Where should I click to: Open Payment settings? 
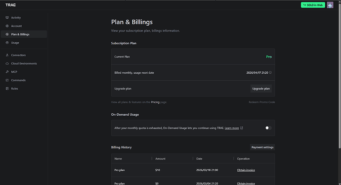click(x=262, y=147)
